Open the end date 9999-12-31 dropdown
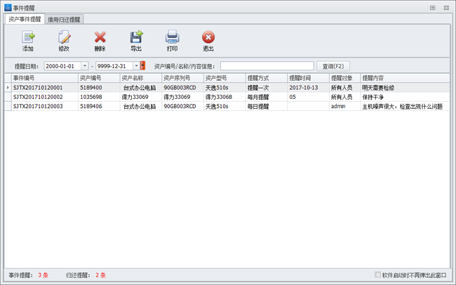456x285 pixels. [135, 66]
